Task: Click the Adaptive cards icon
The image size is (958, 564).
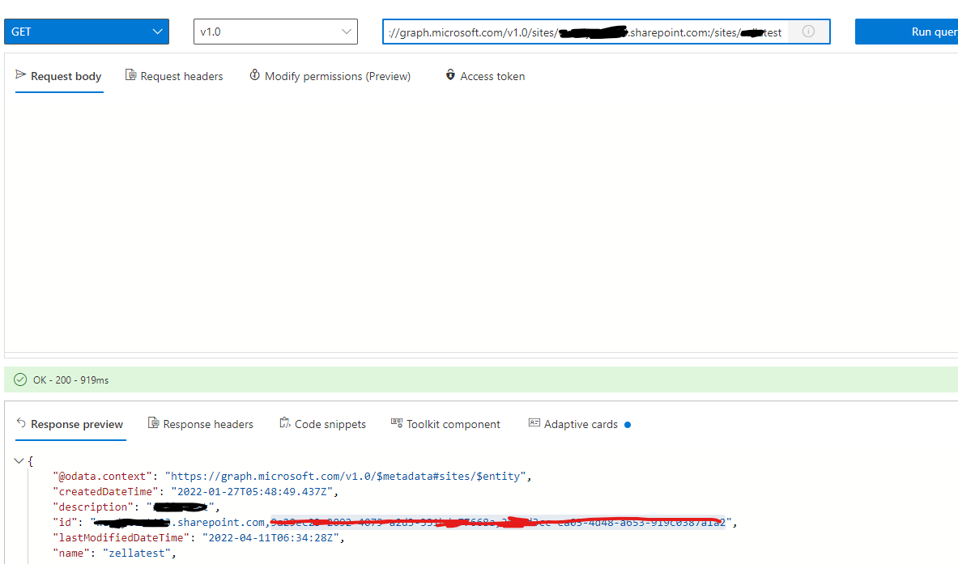Action: pos(534,422)
